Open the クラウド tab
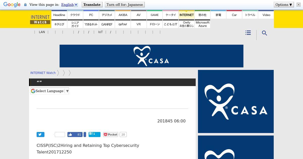 coord(75,15)
